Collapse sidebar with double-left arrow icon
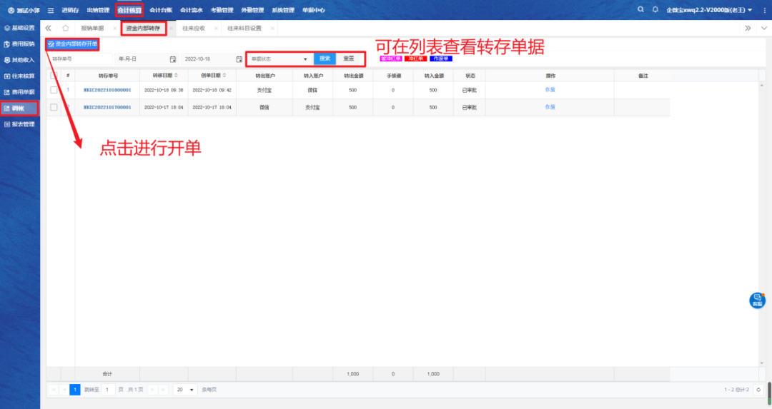The image size is (772, 409). 49,28
